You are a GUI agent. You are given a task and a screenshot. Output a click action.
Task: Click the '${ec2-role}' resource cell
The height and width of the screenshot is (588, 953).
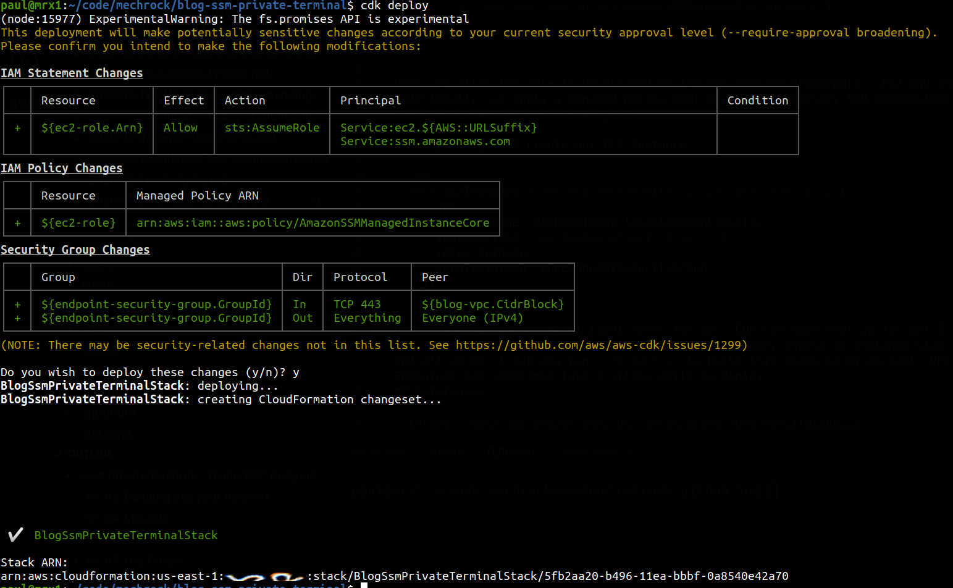point(78,222)
